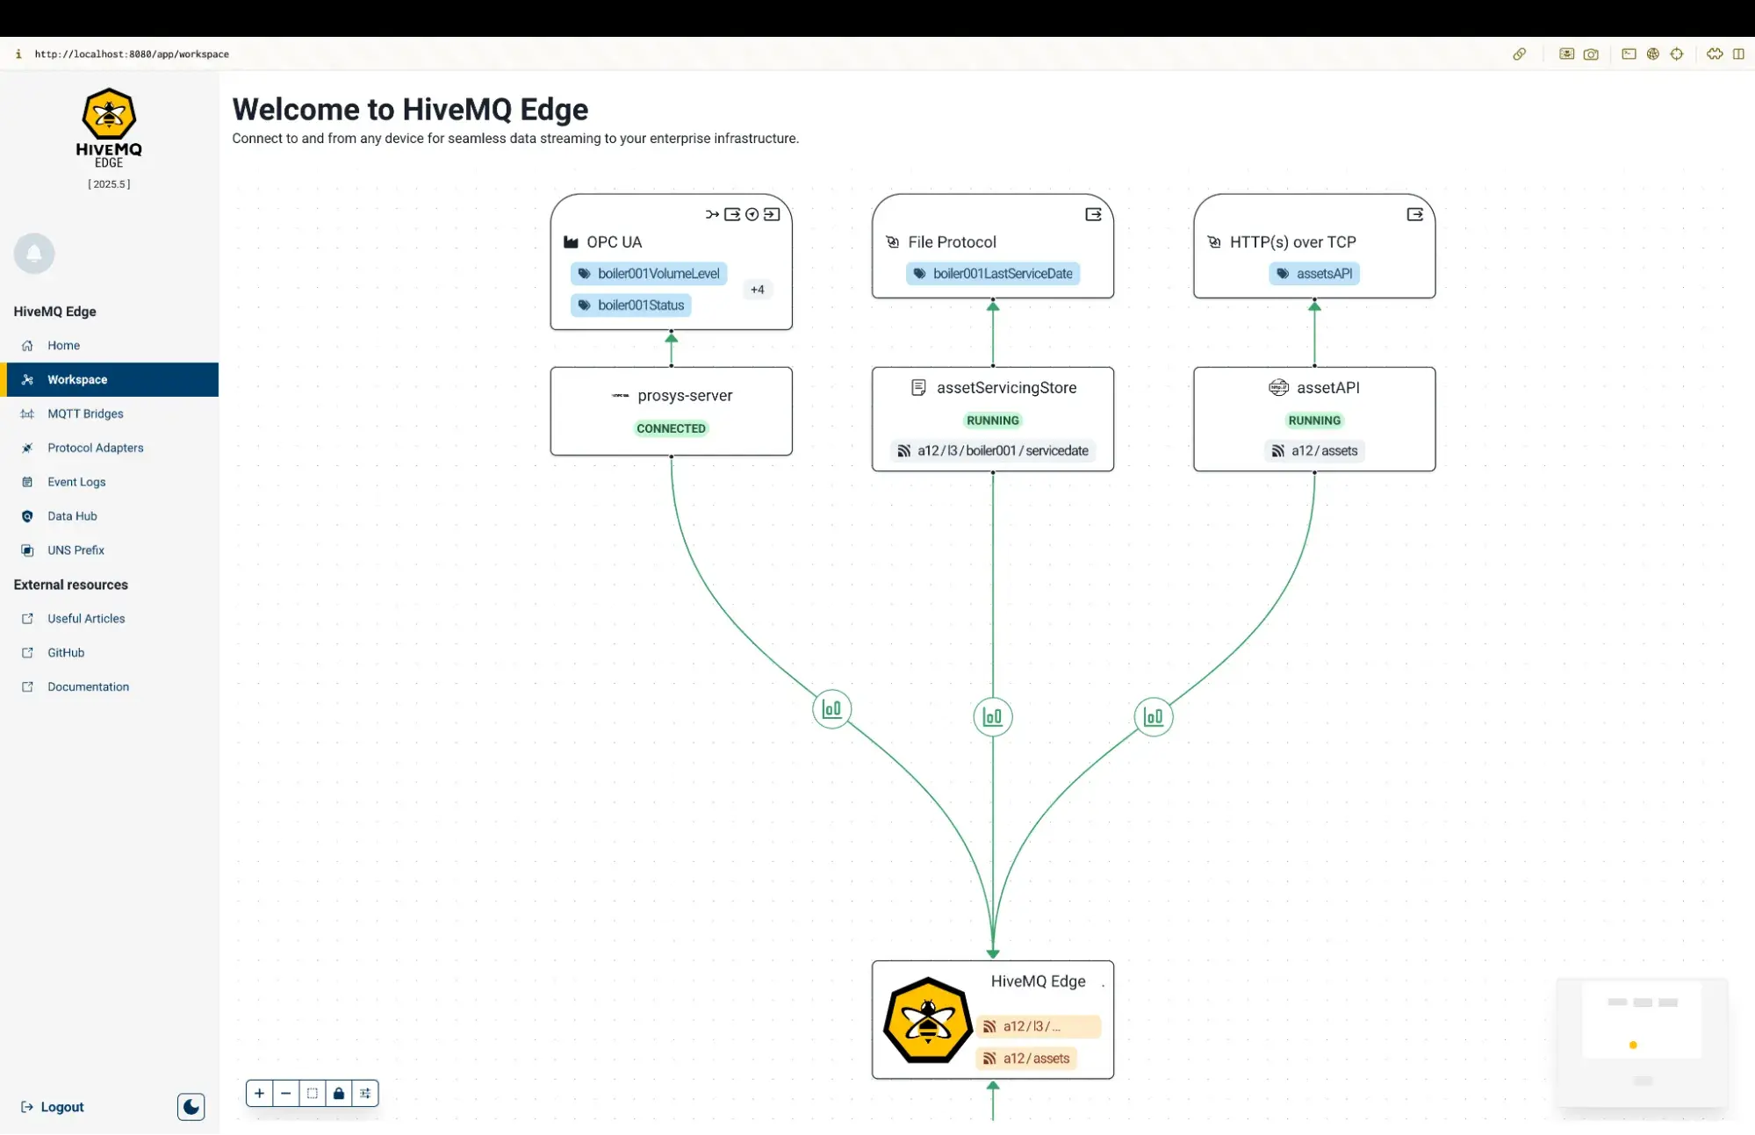Select the boiler001Status tag
Screen dimensions: 1755x1135
pyautogui.click(x=631, y=305)
